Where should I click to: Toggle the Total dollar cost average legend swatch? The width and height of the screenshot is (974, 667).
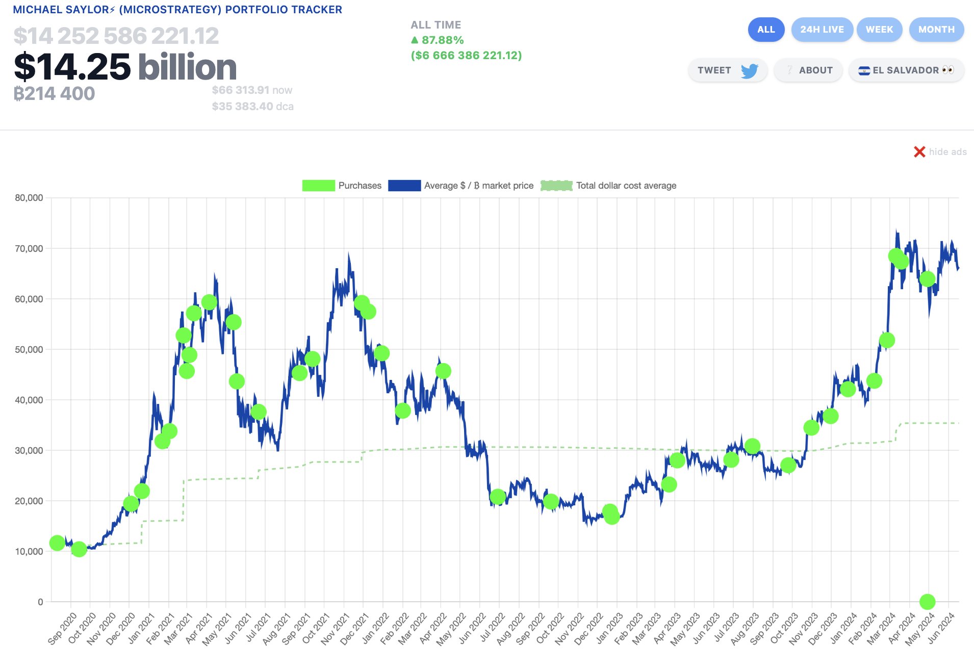(556, 186)
